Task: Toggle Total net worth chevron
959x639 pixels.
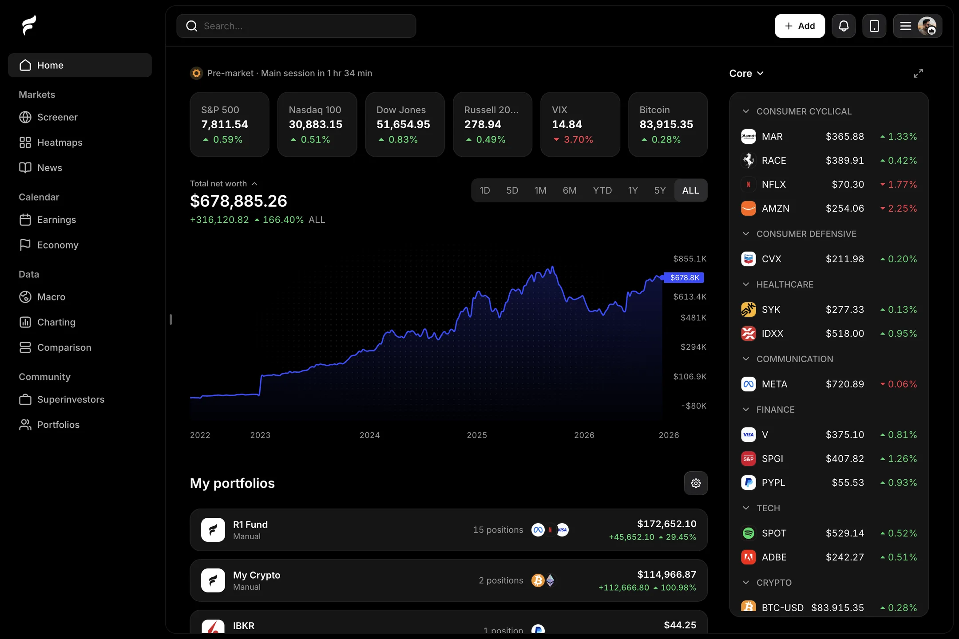Action: pyautogui.click(x=254, y=184)
